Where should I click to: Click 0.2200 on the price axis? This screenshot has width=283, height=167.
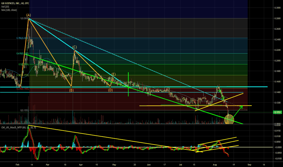pyautogui.click(x=278, y=50)
